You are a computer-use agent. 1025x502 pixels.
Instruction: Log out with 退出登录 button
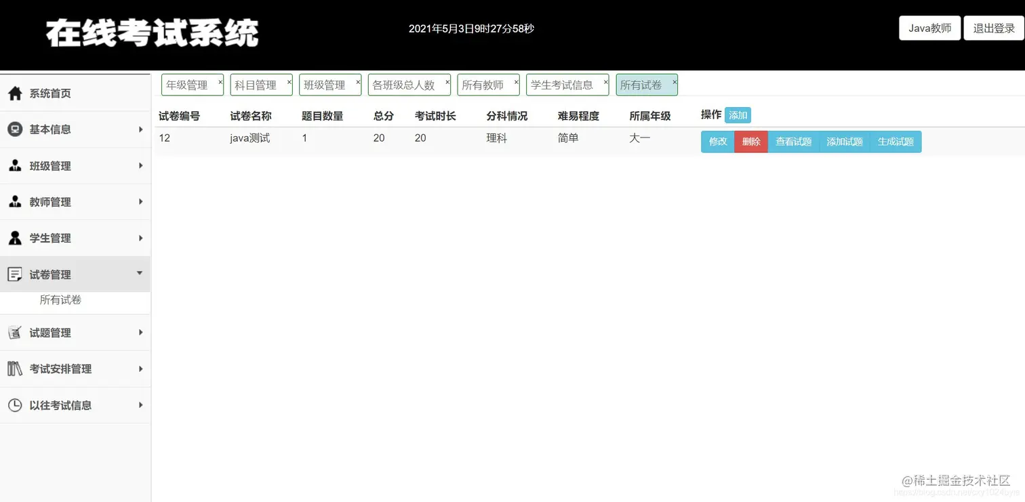[x=994, y=28]
